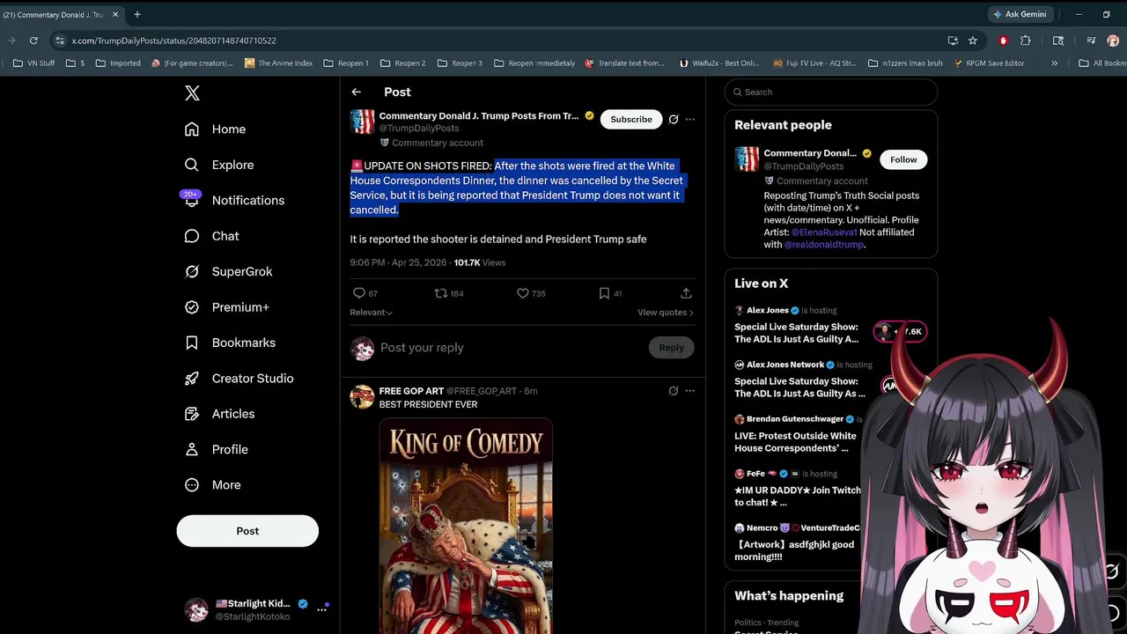Open the @TrumpDailyPosts handle on post
Screen dimensions: 1127x634
tap(418, 129)
